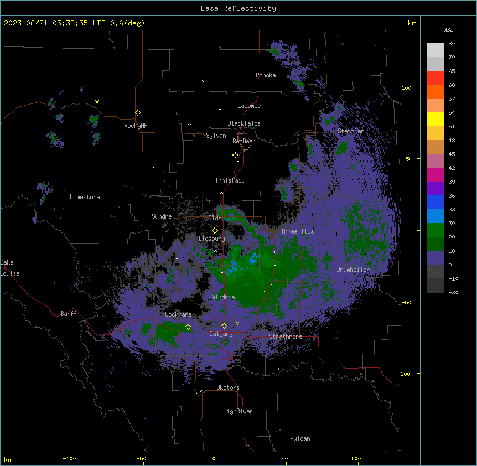
Task: Click the Lacombe city label
Action: point(249,106)
